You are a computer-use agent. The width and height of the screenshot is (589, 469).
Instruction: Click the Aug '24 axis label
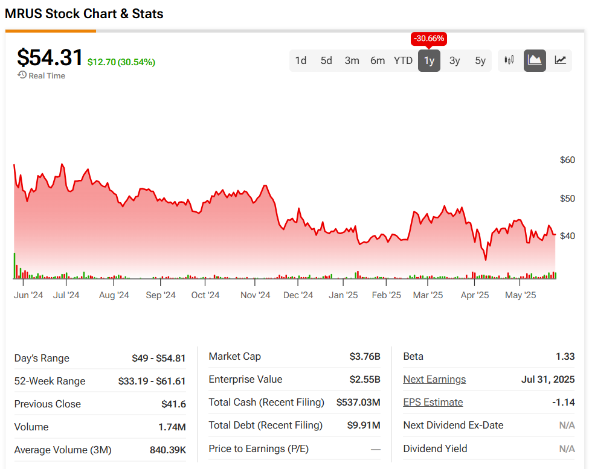114,295
